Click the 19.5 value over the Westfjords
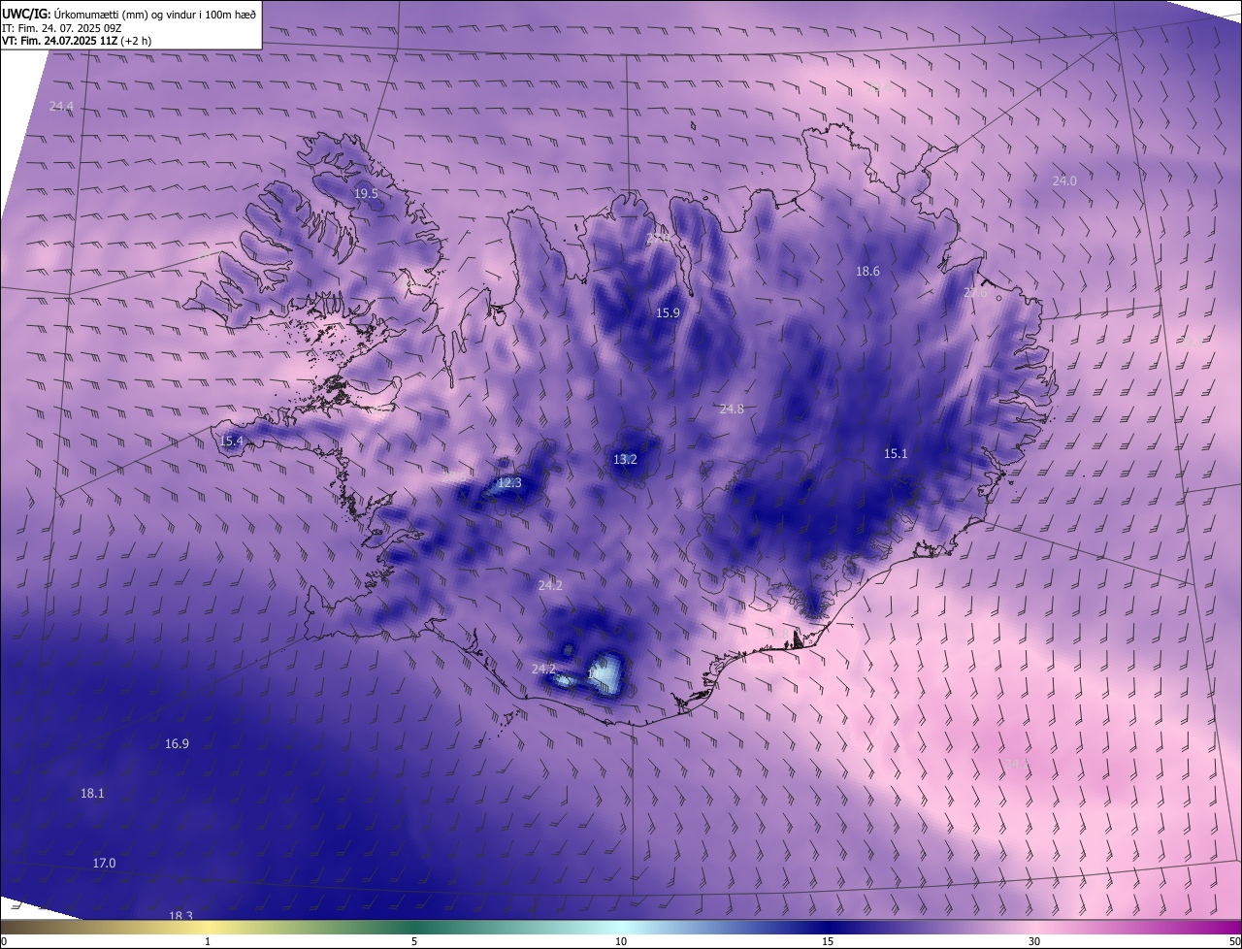This screenshot has height=949, width=1242. coord(366,194)
